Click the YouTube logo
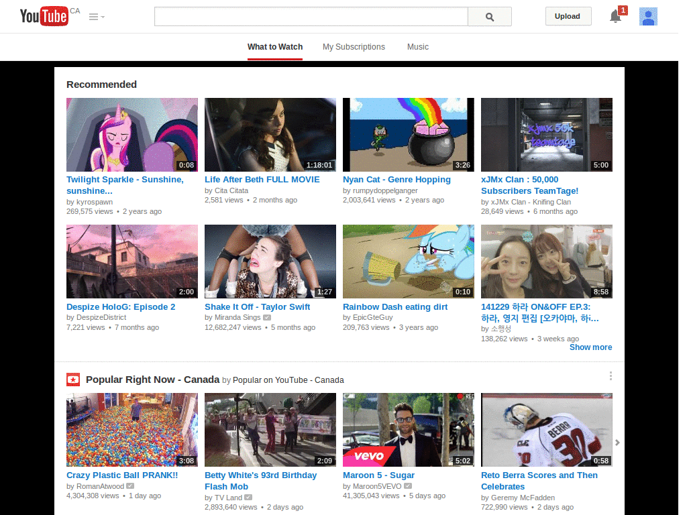This screenshot has width=687, height=515. [44, 16]
